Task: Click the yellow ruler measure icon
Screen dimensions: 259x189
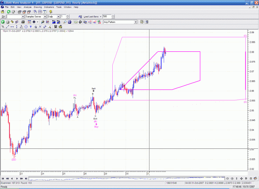Action: (12, 22)
